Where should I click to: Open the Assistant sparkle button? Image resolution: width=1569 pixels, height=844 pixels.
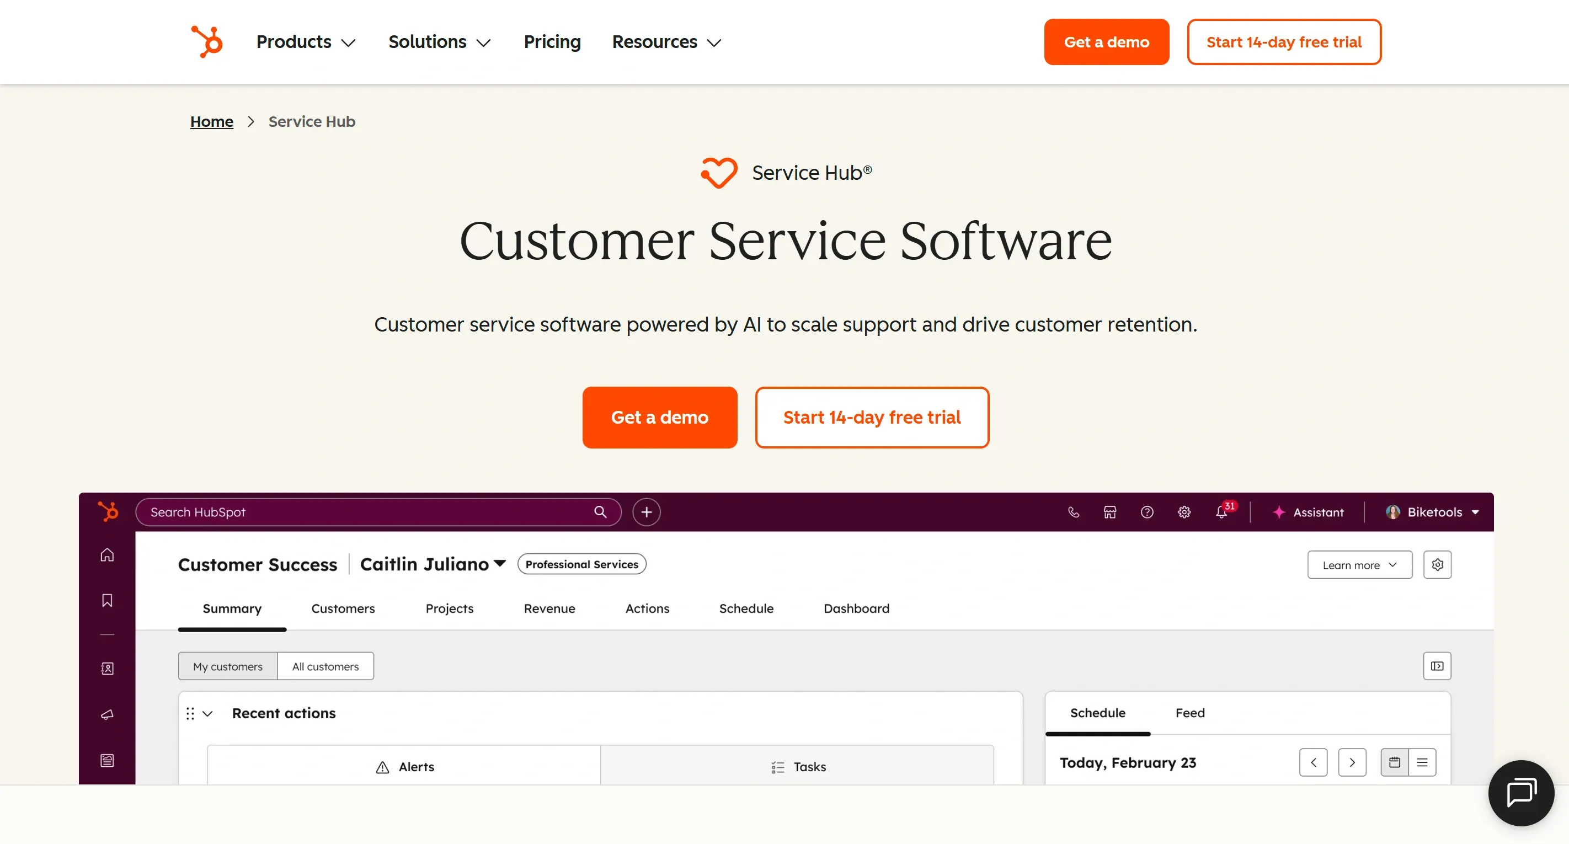pos(1308,512)
